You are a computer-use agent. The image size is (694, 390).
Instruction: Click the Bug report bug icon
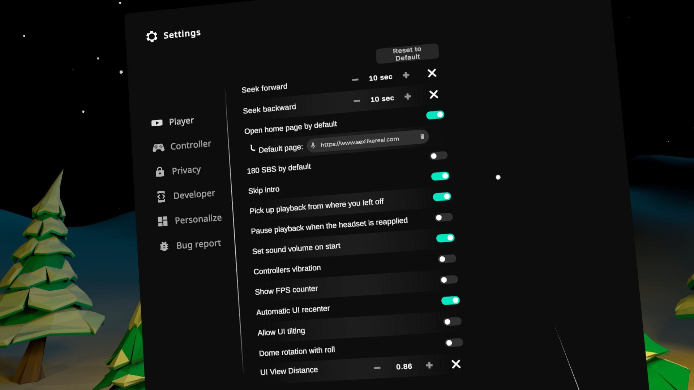pos(164,246)
